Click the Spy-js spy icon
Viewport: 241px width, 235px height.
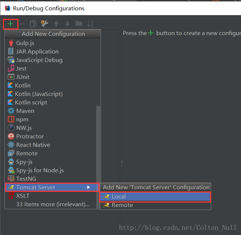(x=11, y=162)
